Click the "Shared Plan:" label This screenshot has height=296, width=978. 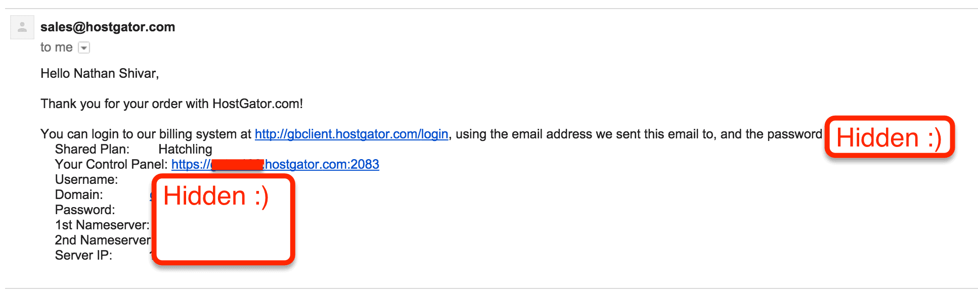(92, 150)
